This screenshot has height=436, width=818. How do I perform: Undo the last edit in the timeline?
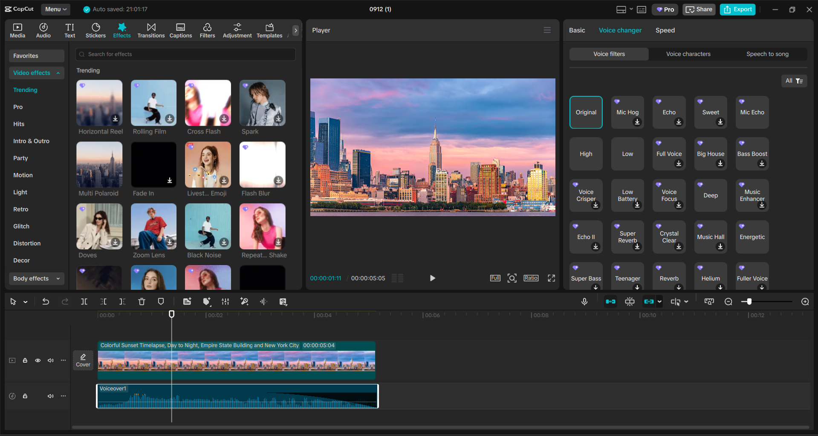pyautogui.click(x=46, y=301)
